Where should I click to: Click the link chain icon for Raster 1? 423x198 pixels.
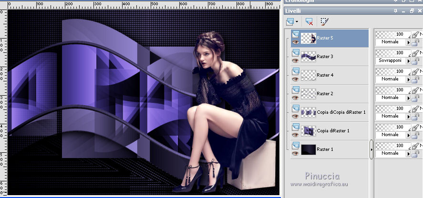(x=416, y=146)
